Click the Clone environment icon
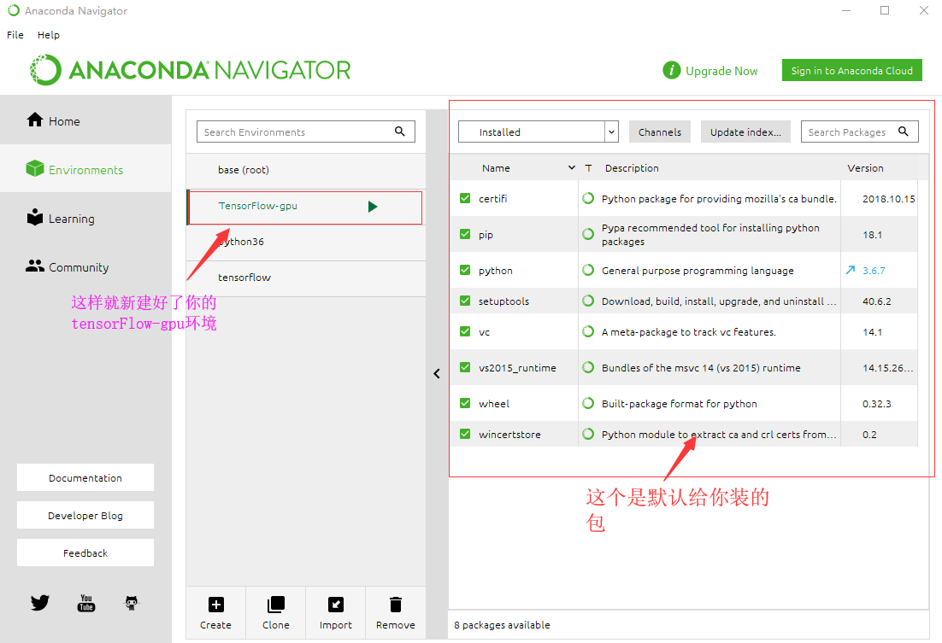The width and height of the screenshot is (942, 643). click(276, 605)
